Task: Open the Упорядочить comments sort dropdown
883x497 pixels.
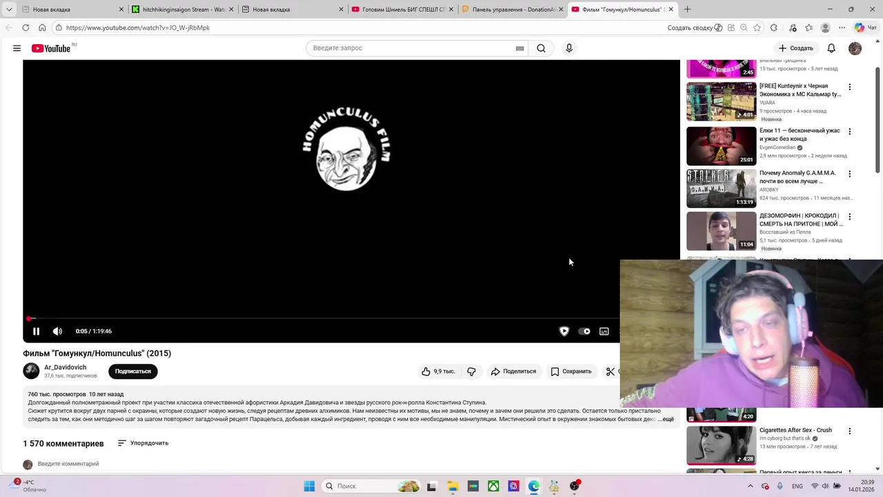Action: (x=143, y=443)
